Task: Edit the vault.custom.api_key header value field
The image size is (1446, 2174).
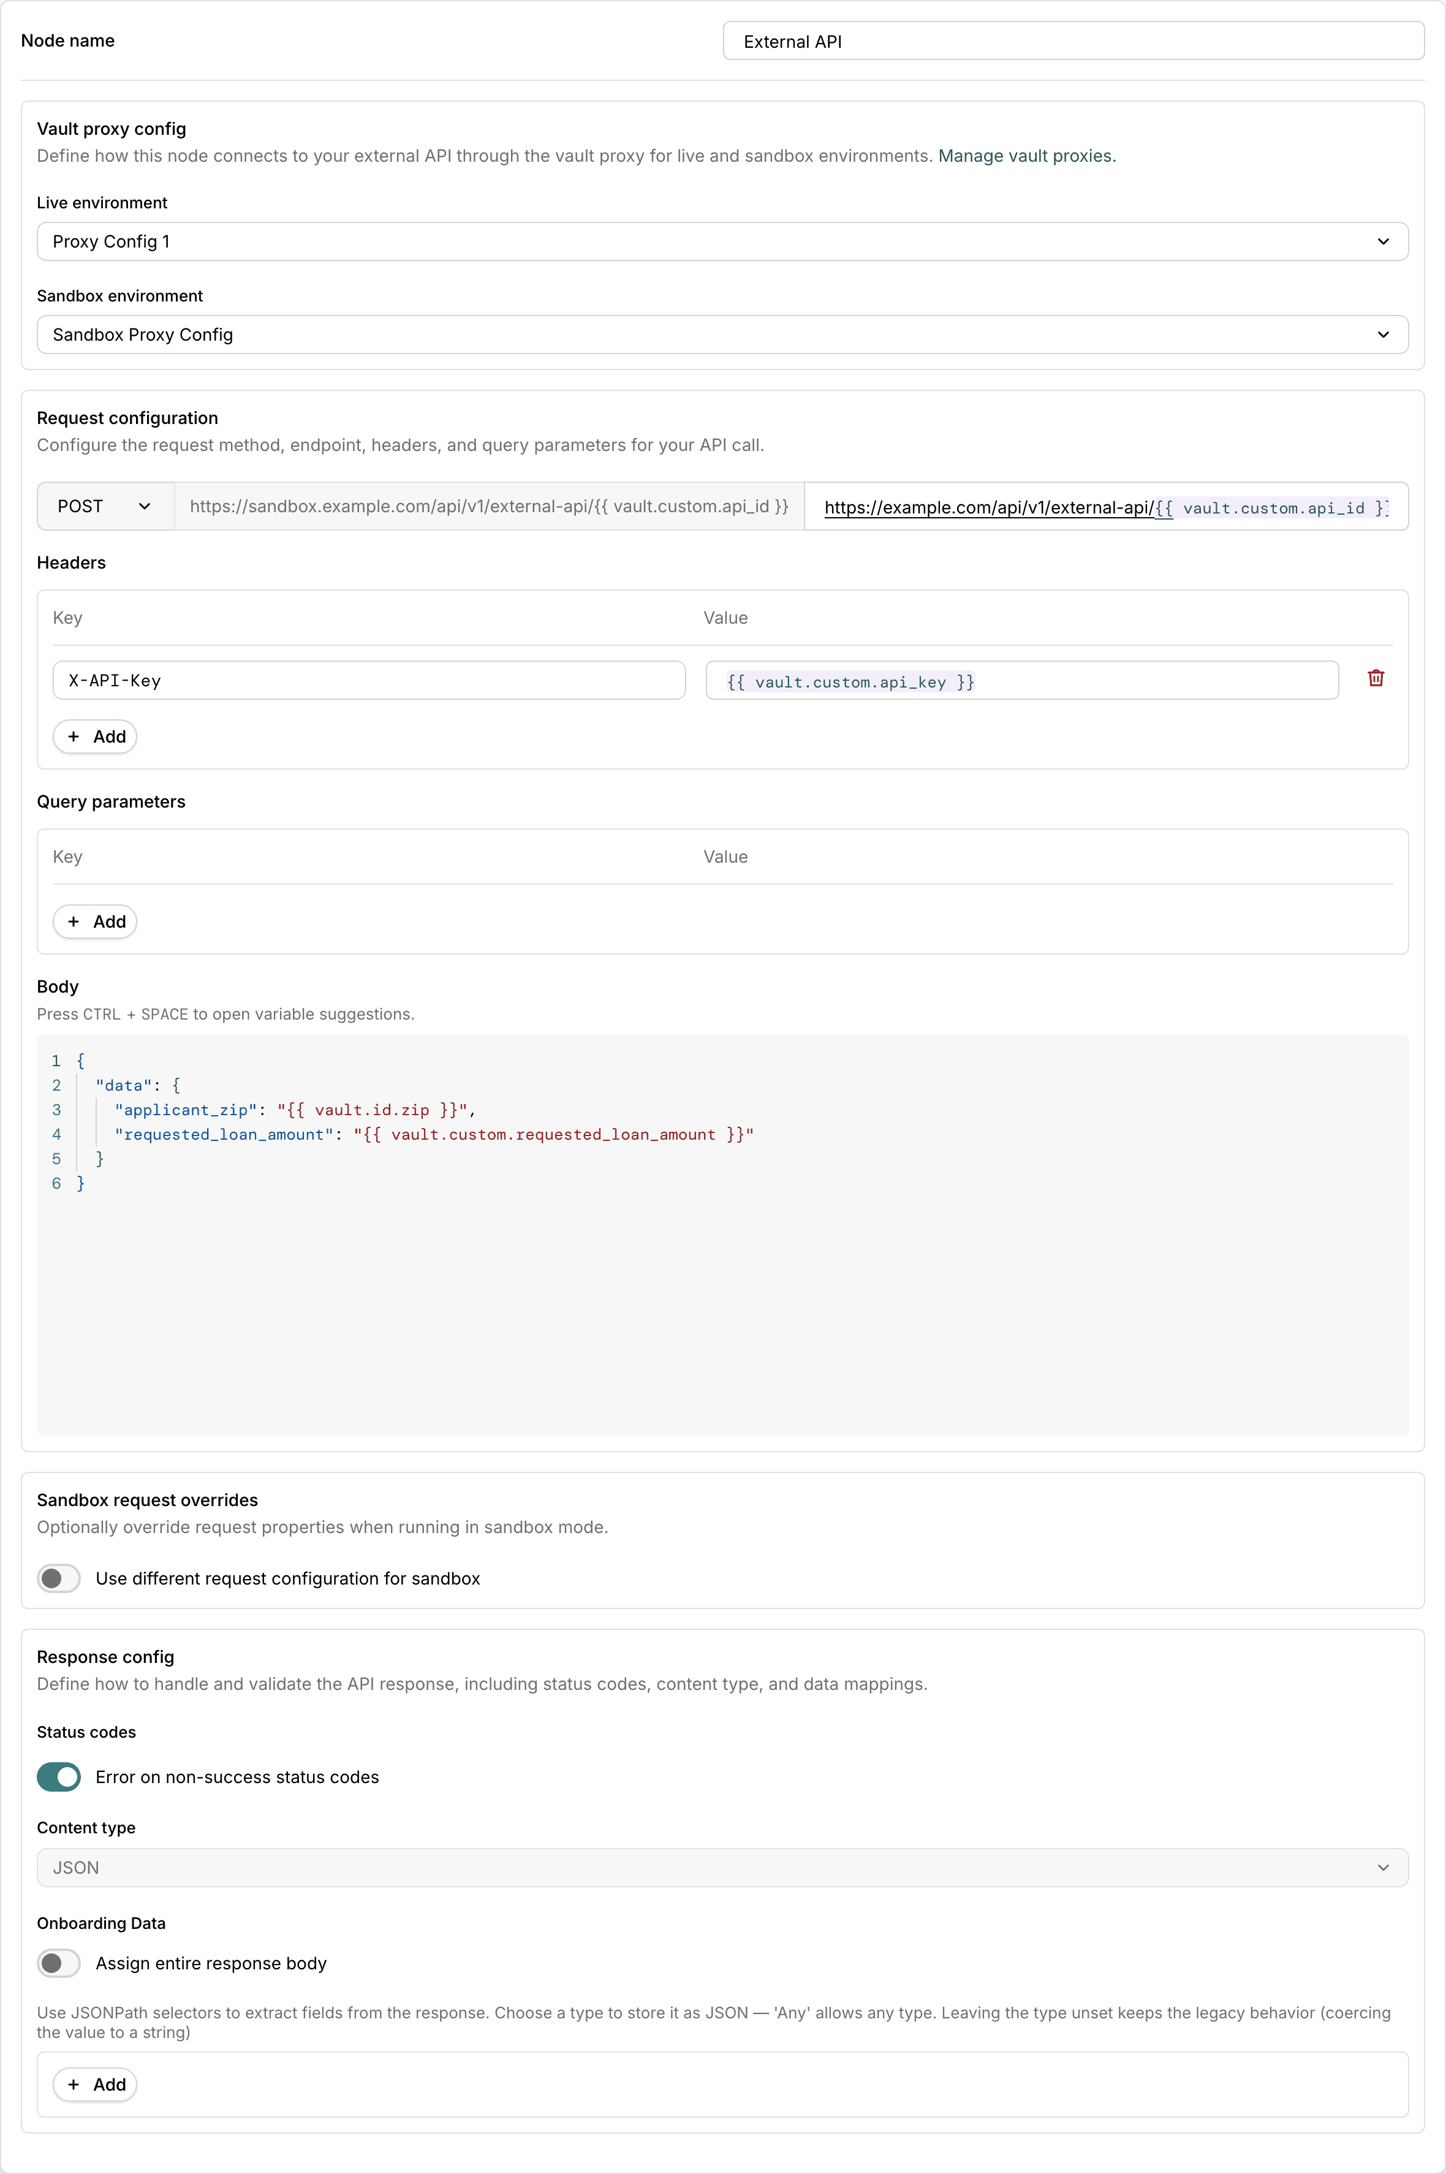Action: [1022, 680]
